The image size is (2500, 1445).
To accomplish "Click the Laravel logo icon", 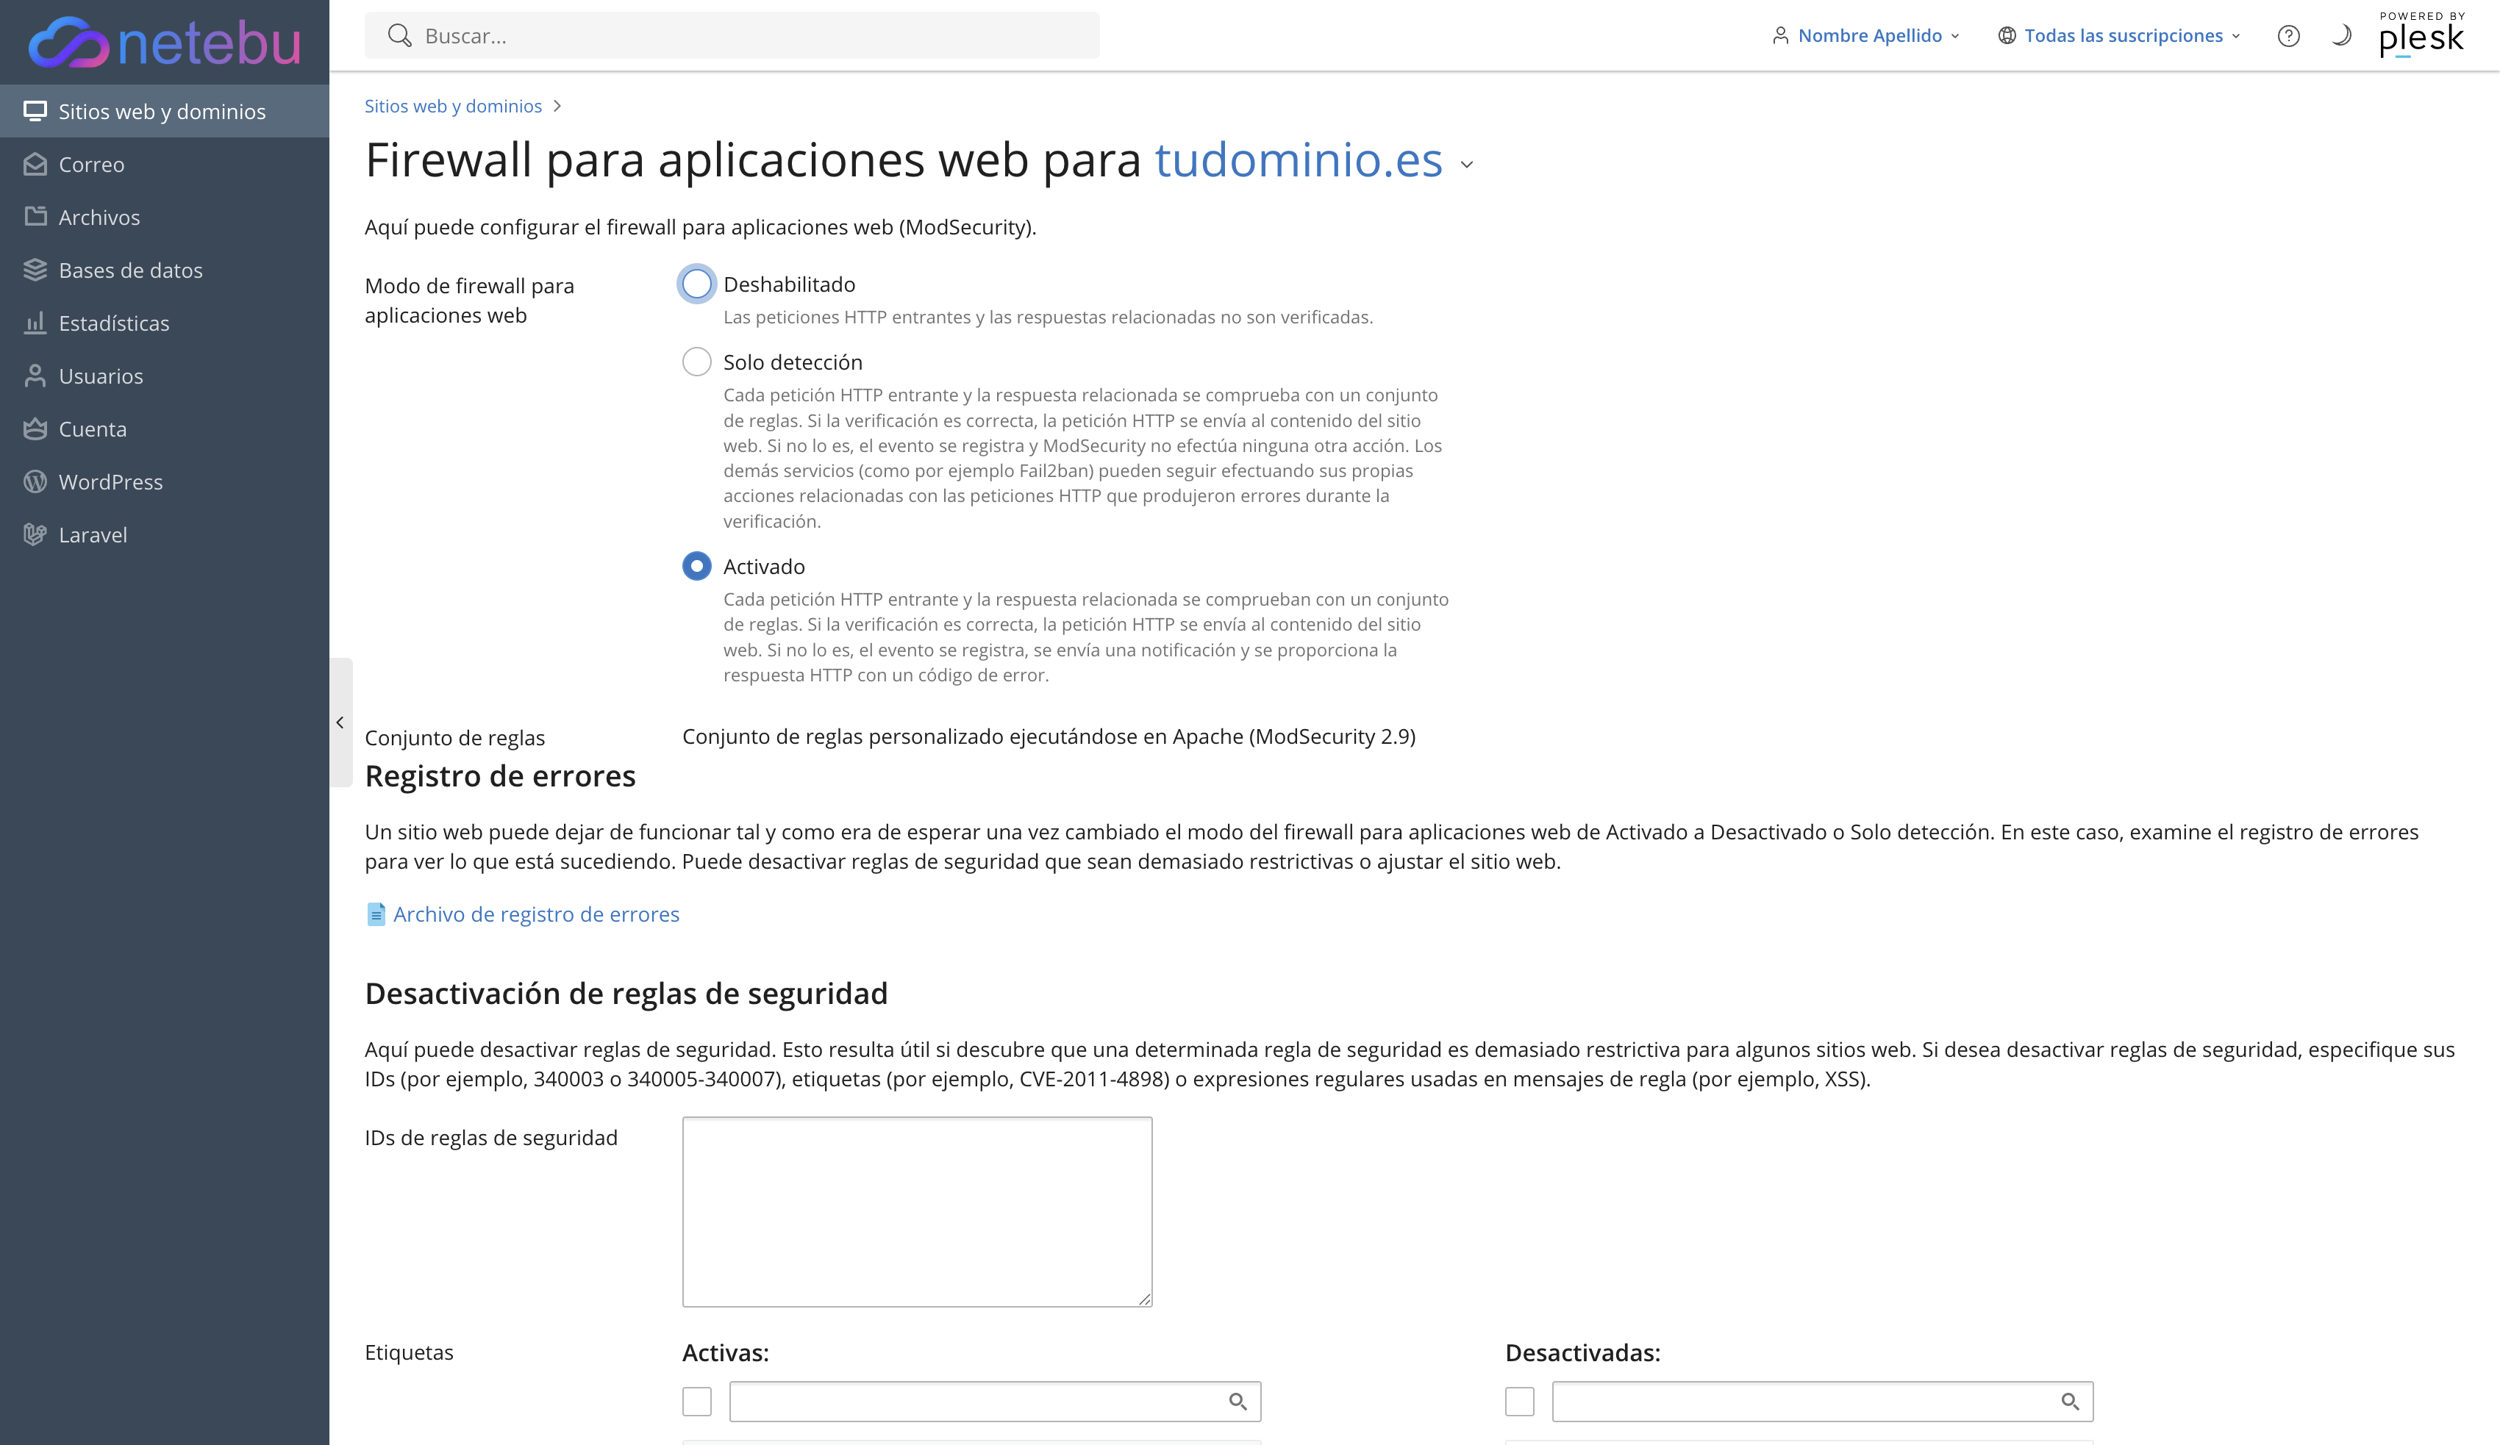I will pyautogui.click(x=36, y=534).
